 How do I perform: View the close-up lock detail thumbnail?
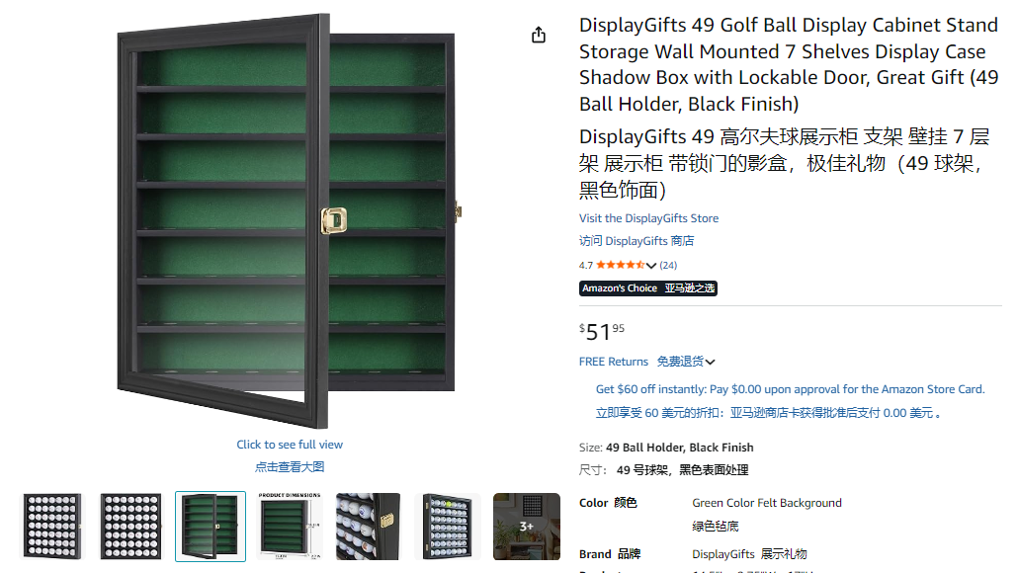368,527
